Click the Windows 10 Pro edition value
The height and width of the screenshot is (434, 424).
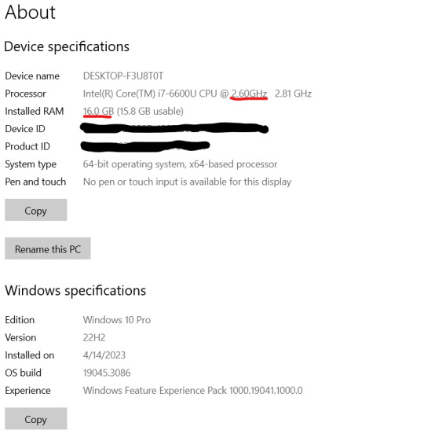117,320
